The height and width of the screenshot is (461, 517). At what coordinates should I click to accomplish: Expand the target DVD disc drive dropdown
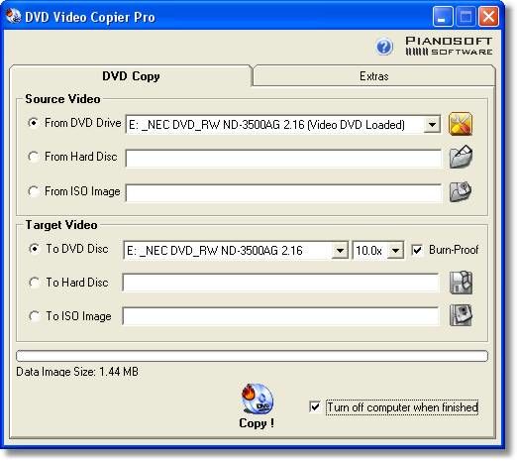[x=340, y=251]
